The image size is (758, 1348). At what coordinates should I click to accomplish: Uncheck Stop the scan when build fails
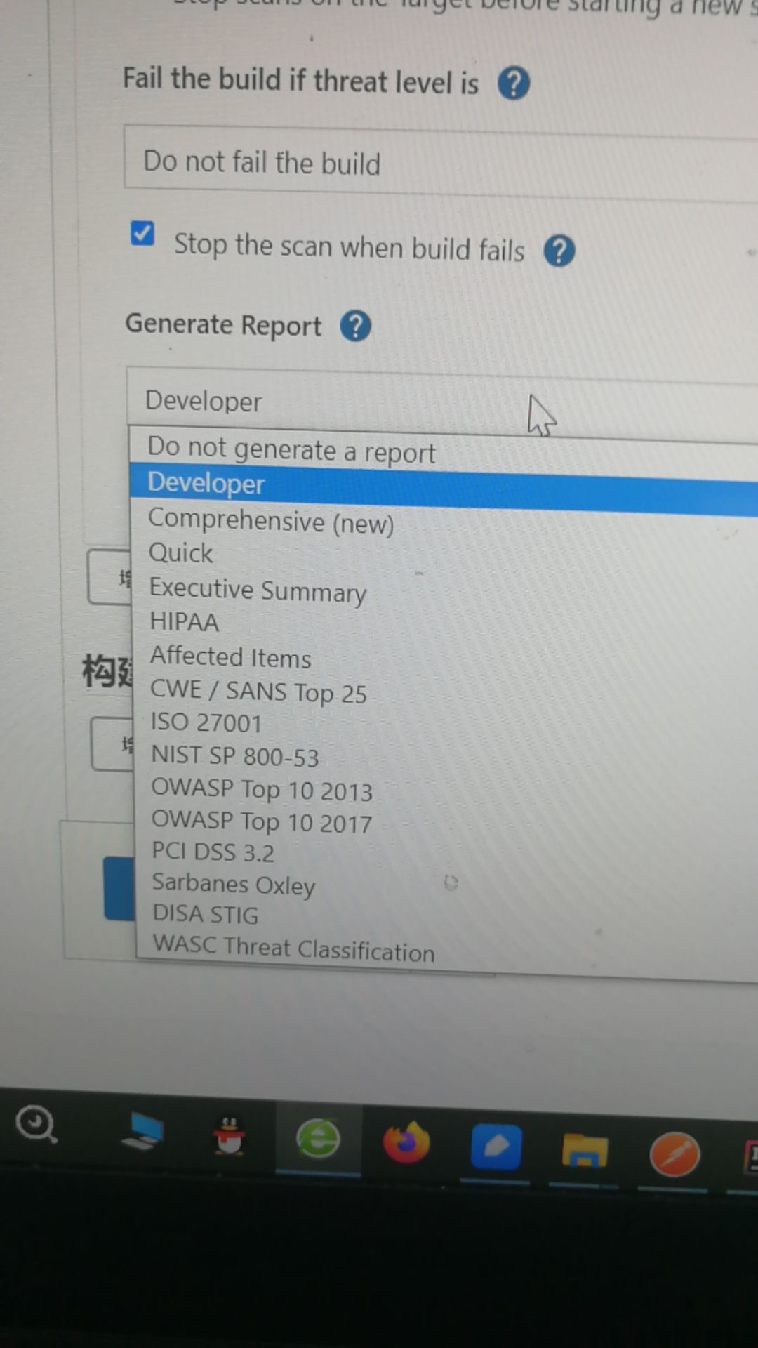142,233
